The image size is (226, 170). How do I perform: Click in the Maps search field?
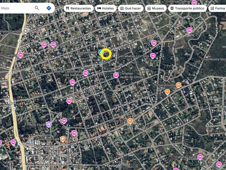click(x=16, y=8)
